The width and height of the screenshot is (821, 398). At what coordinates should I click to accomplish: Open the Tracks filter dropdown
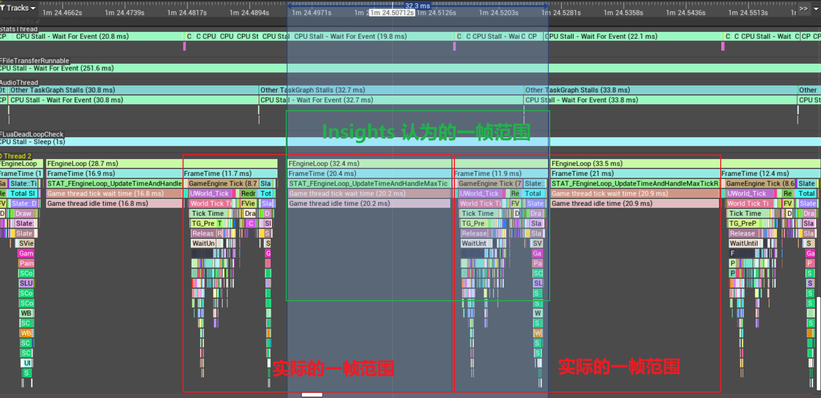pyautogui.click(x=18, y=8)
